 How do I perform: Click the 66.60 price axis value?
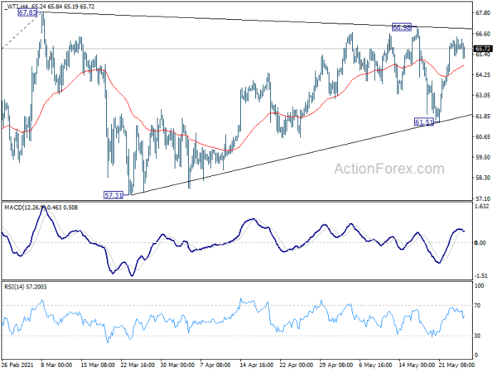pos(483,34)
